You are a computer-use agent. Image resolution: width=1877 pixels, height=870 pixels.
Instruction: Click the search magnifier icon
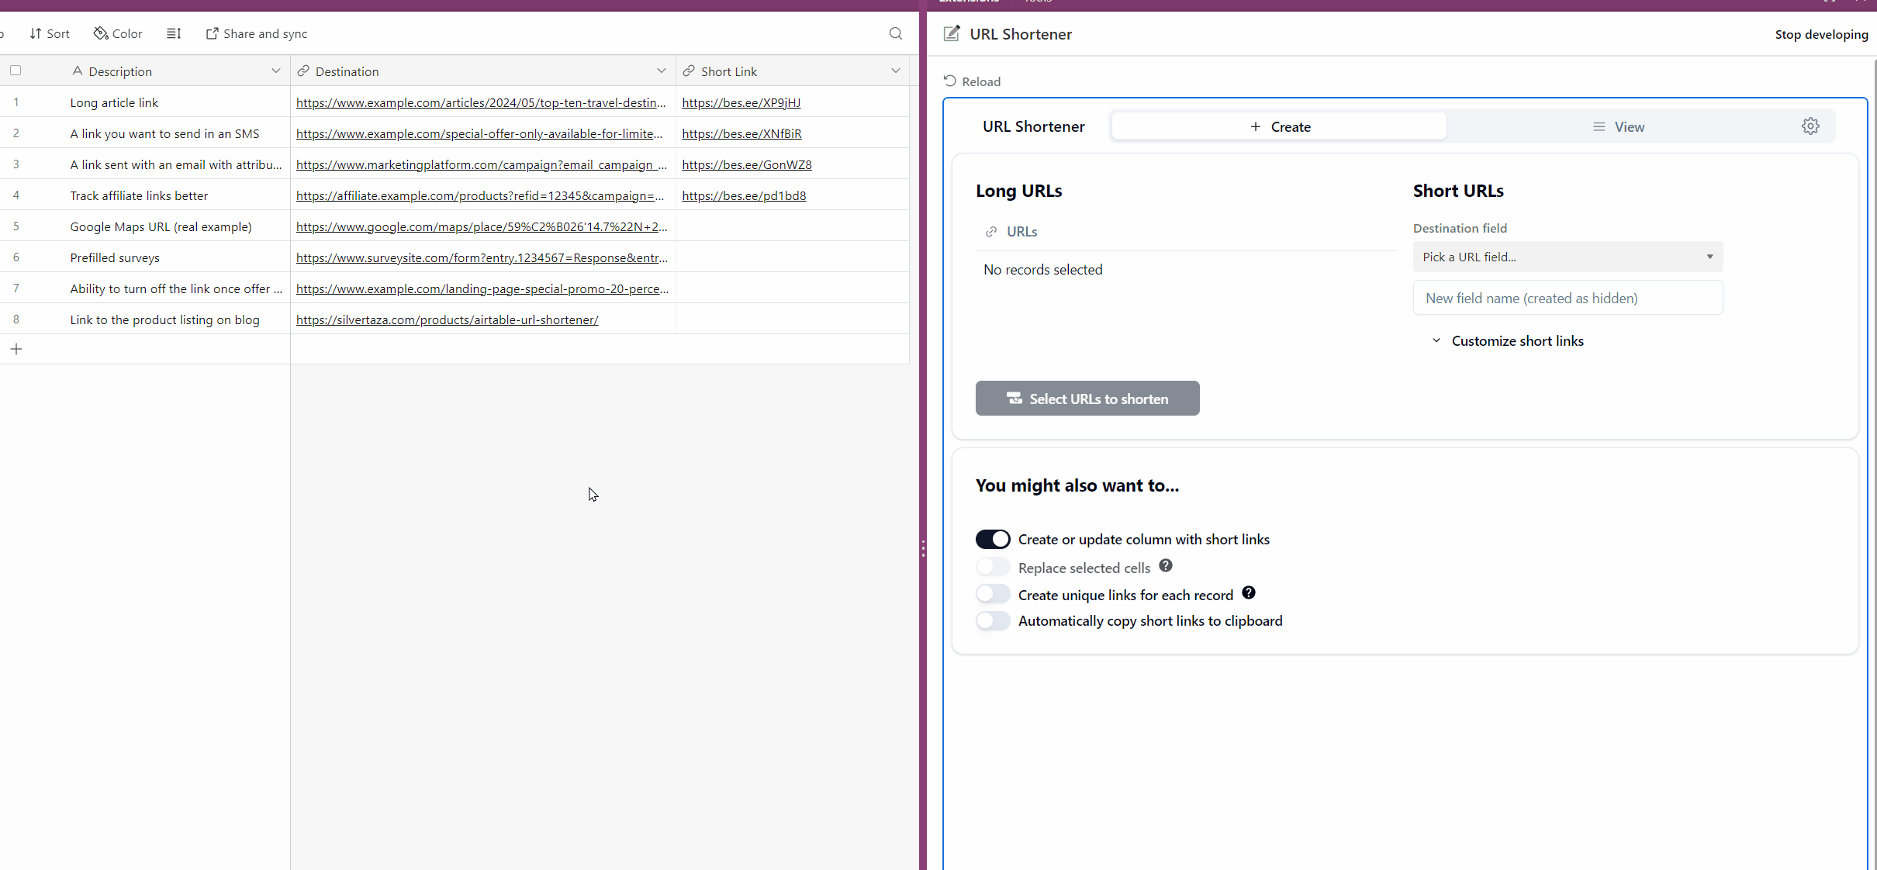[x=895, y=33]
